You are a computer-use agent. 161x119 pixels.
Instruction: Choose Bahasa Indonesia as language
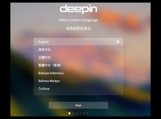(x=78, y=73)
